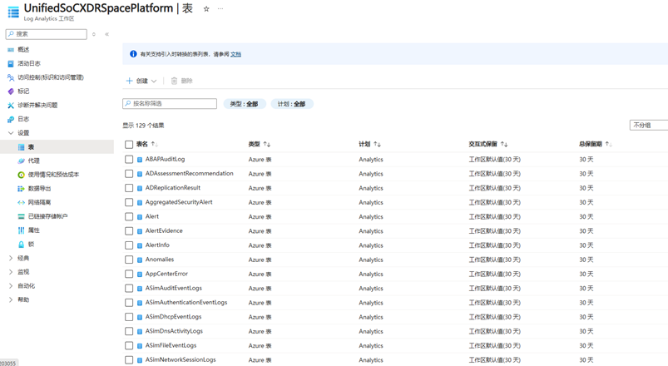Open 概述 overview in sidebar
668x366 pixels.
point(23,49)
